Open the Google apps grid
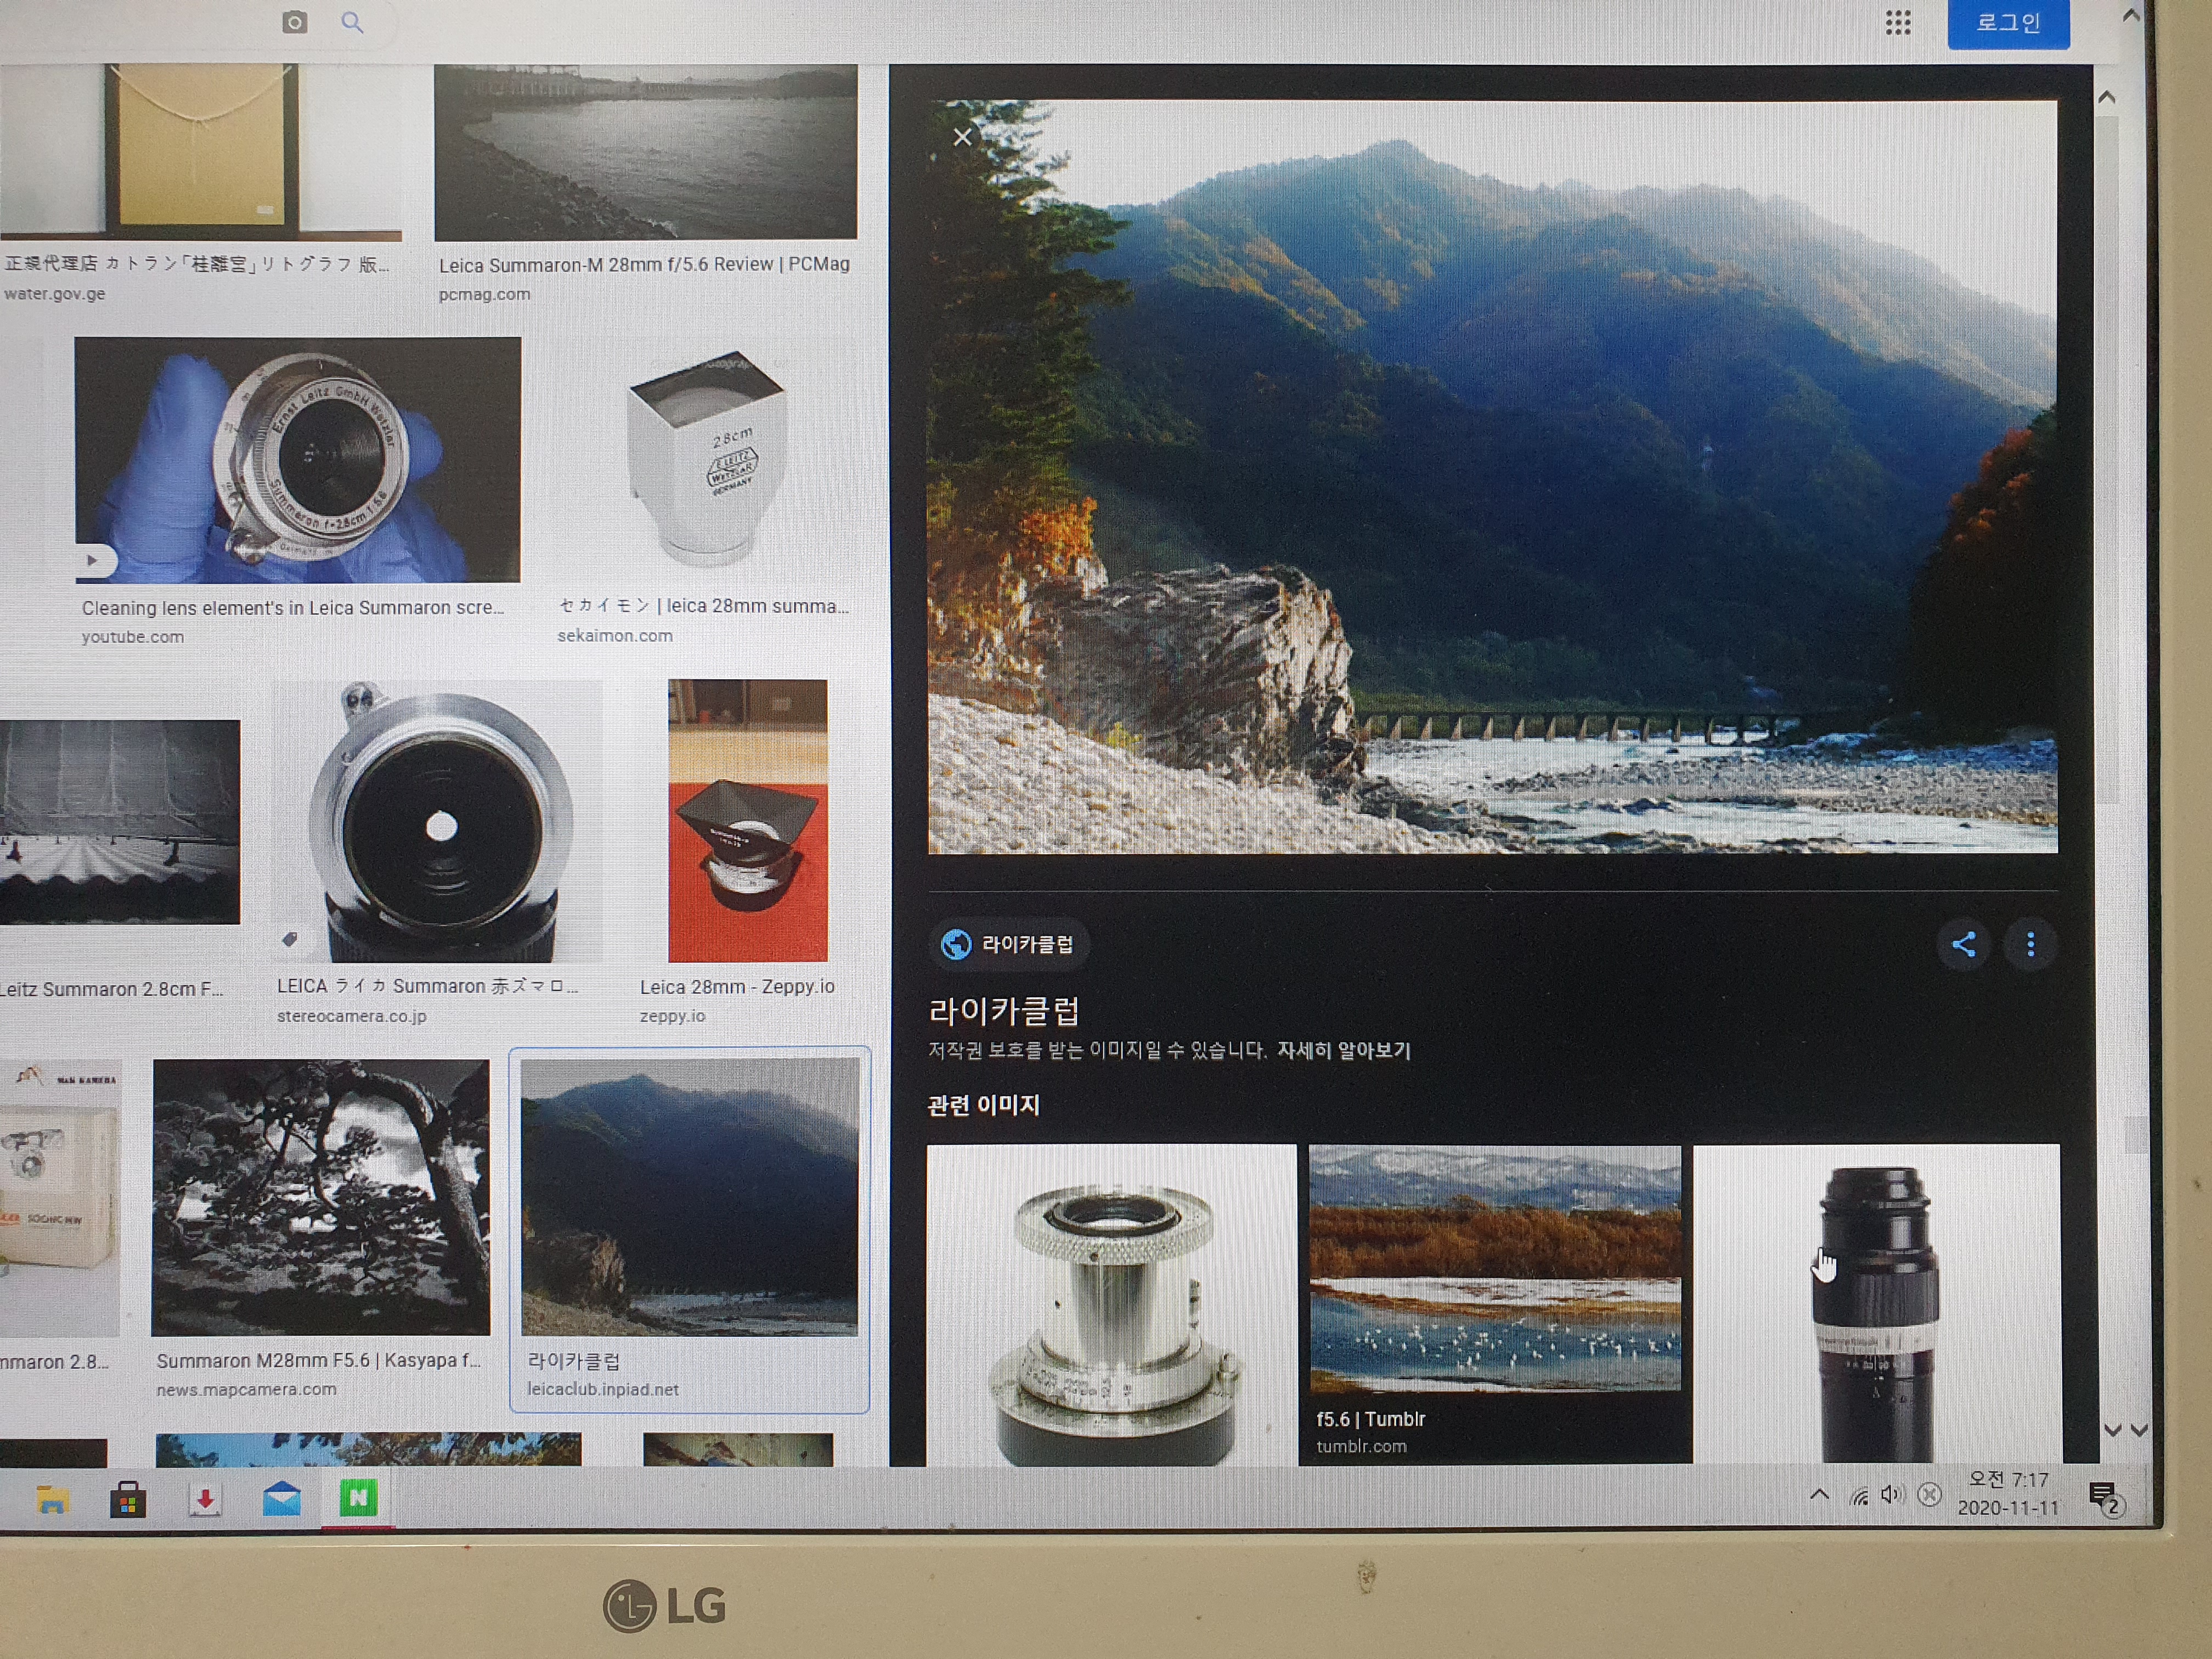 point(1897,23)
